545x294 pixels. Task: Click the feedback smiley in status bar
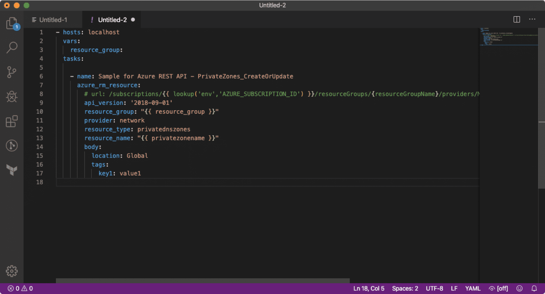[x=519, y=288]
